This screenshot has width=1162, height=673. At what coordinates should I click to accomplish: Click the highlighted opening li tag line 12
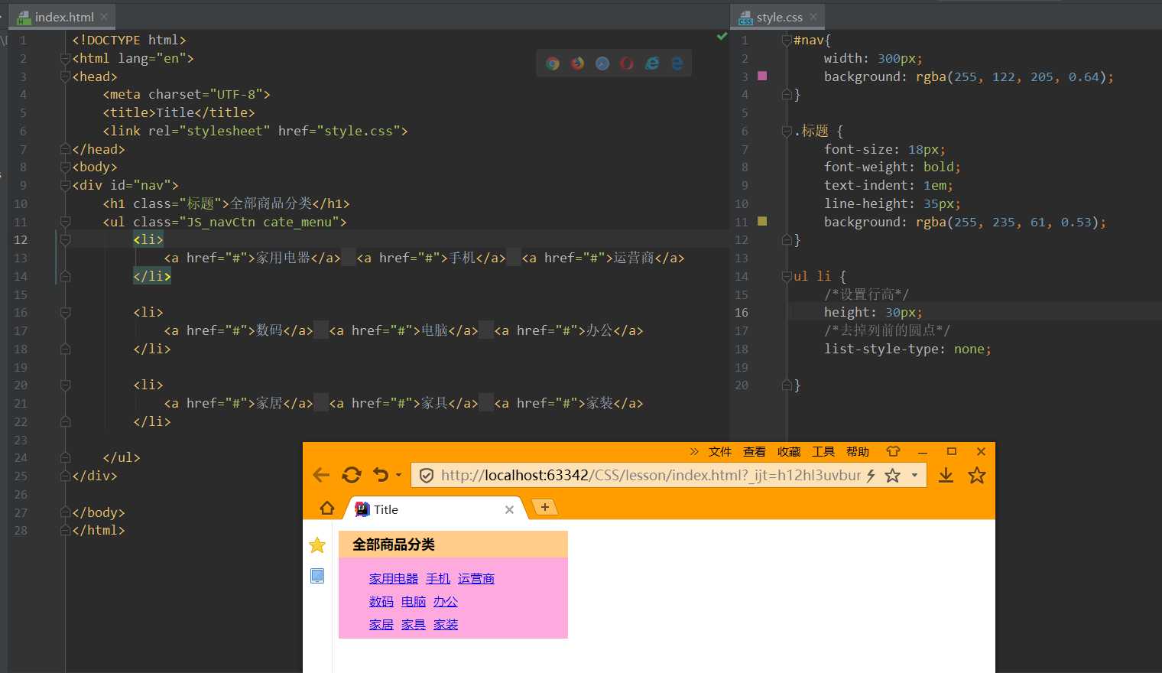coord(148,239)
